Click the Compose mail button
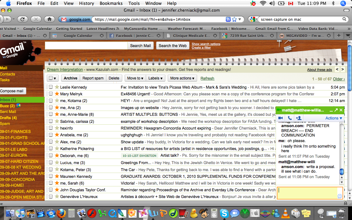Screen dimensions: 352x220 coord(13,91)
